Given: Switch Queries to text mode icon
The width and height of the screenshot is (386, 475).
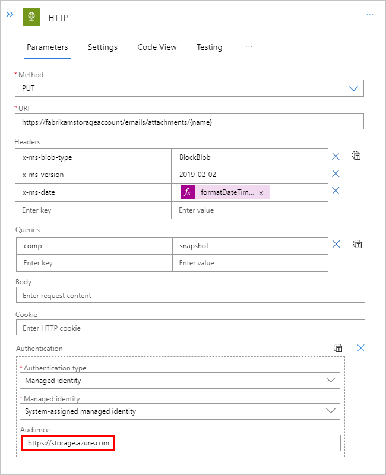Looking at the screenshot, I should [x=356, y=244].
